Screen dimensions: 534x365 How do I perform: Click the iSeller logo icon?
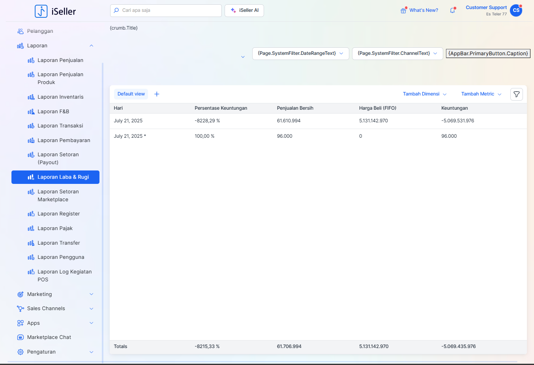pyautogui.click(x=41, y=11)
